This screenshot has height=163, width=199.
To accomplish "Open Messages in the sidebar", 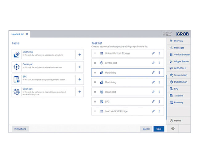I will click(179, 48).
